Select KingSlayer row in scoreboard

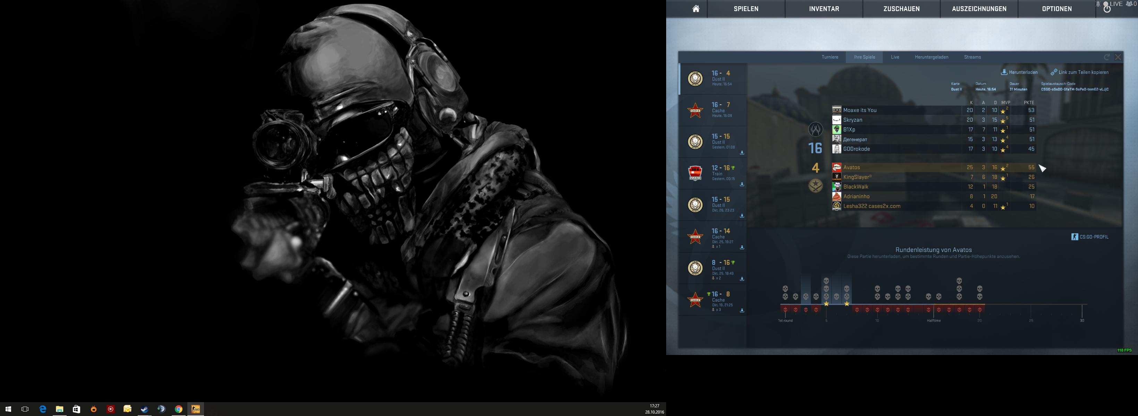click(x=857, y=177)
